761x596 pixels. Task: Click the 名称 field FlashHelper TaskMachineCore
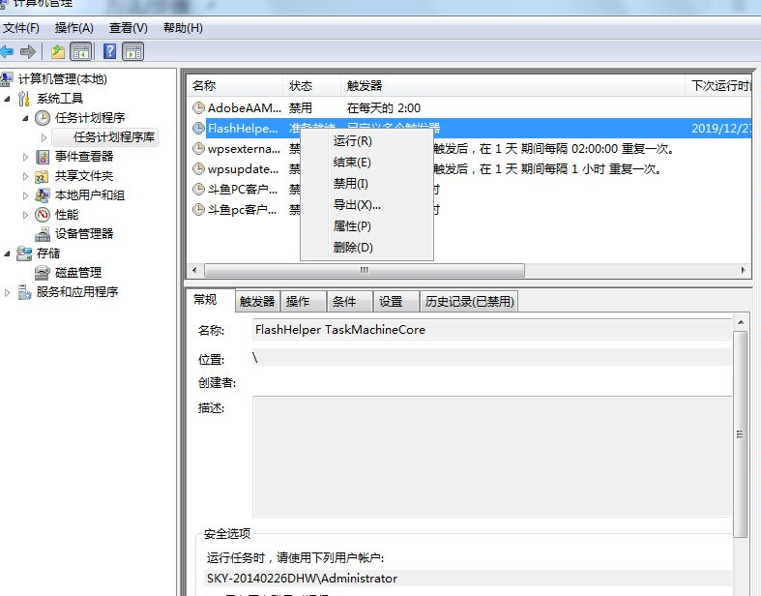(492, 329)
